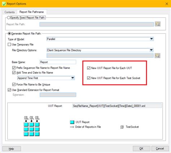Close the Report Options dialog with X
171x153 pixels.
pyautogui.click(x=167, y=4)
